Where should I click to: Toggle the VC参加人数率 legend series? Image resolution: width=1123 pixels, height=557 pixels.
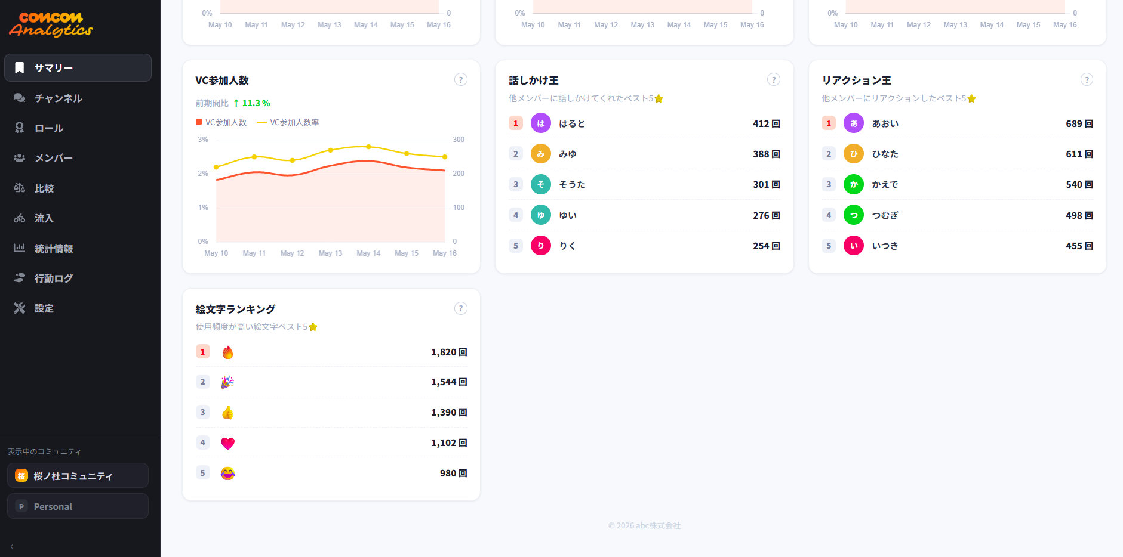(288, 122)
